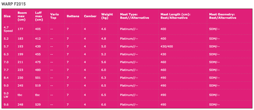Select the 4.7 Speed size cell
The image size is (254, 110).
[8, 29]
